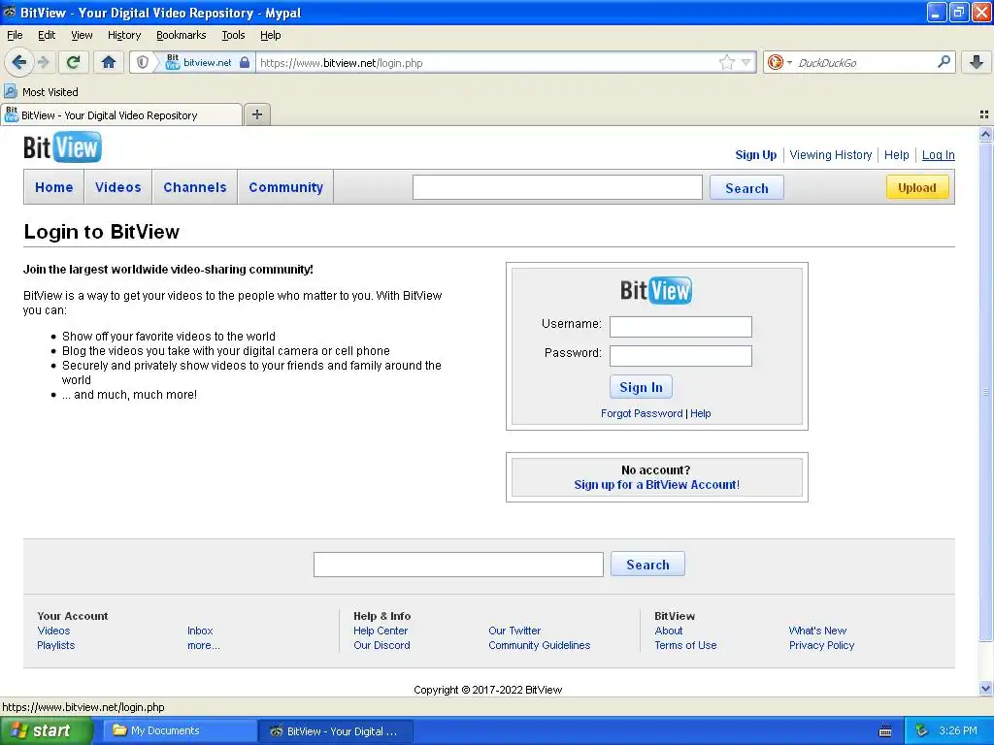
Task: Switch to My Documents taskbar window
Action: (x=179, y=731)
